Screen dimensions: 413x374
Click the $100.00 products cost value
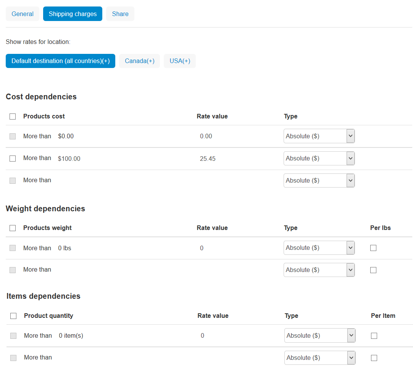tap(69, 159)
